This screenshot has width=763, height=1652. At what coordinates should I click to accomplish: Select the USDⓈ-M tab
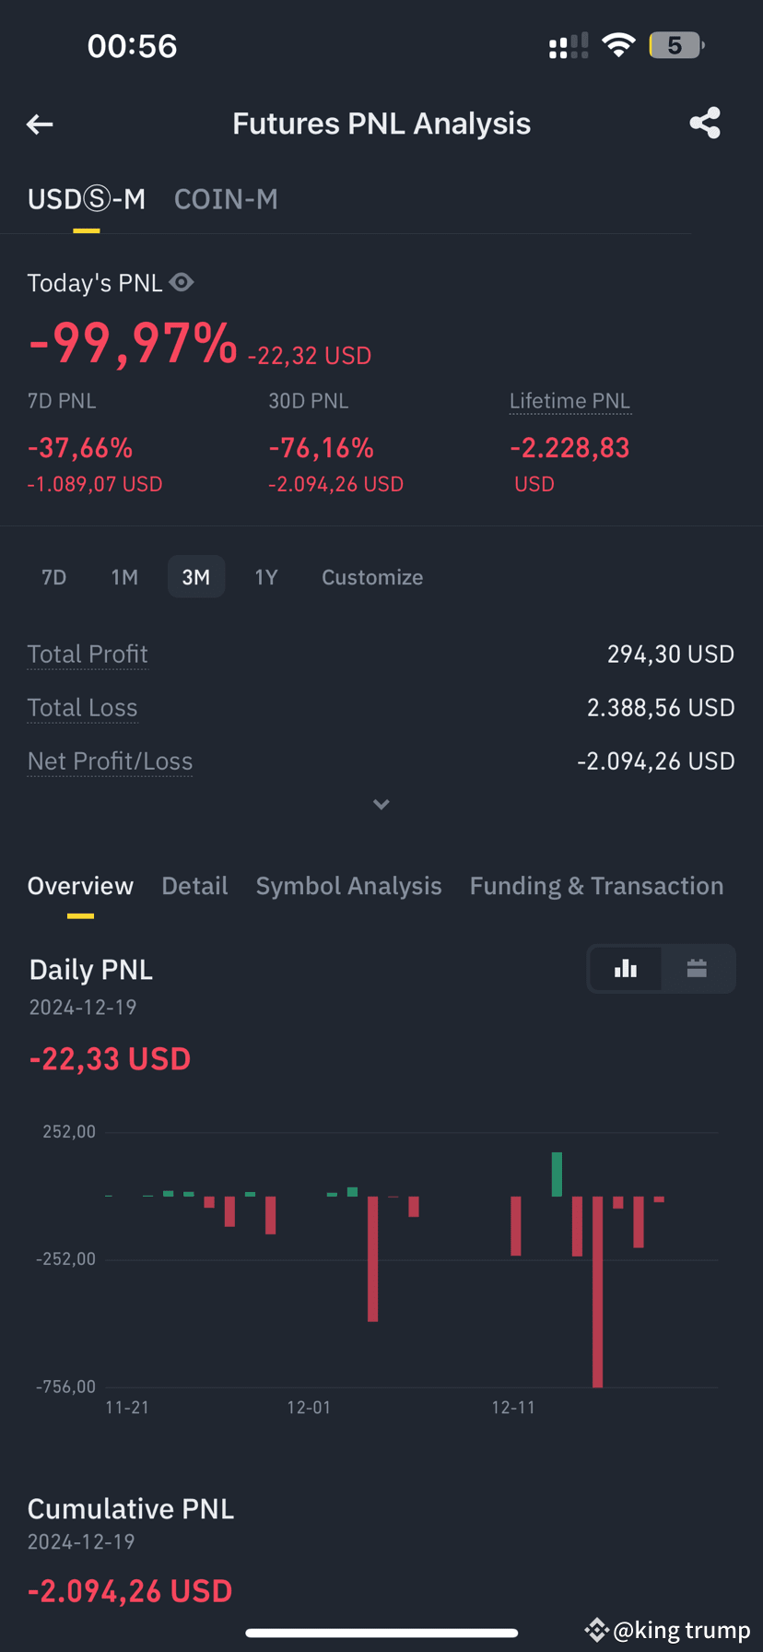(87, 199)
